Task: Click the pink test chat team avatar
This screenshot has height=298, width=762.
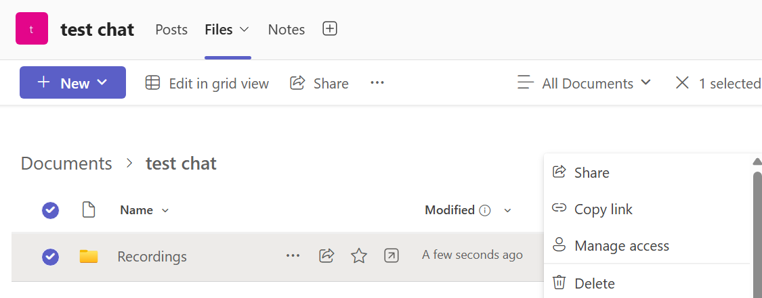Action: click(32, 29)
